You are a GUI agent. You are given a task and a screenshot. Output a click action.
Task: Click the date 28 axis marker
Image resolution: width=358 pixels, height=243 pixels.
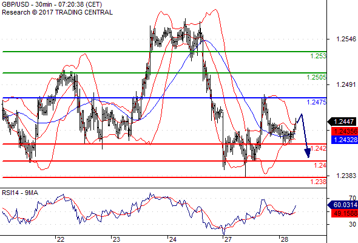pyautogui.click(x=284, y=239)
